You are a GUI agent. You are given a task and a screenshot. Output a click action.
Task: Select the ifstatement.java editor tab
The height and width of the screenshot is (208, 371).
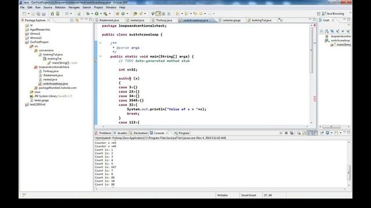109,20
